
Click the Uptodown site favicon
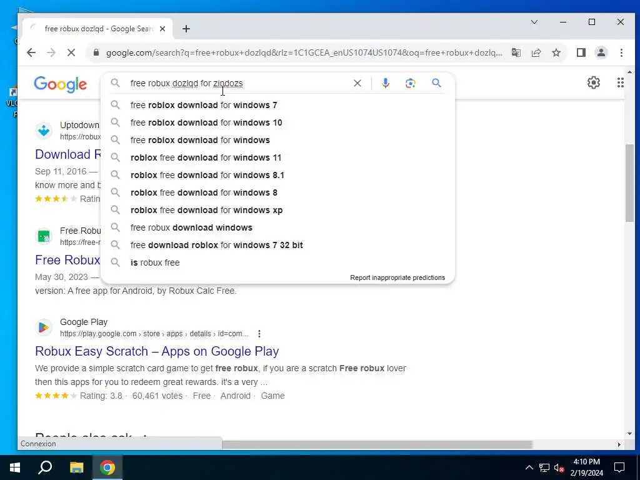44,131
